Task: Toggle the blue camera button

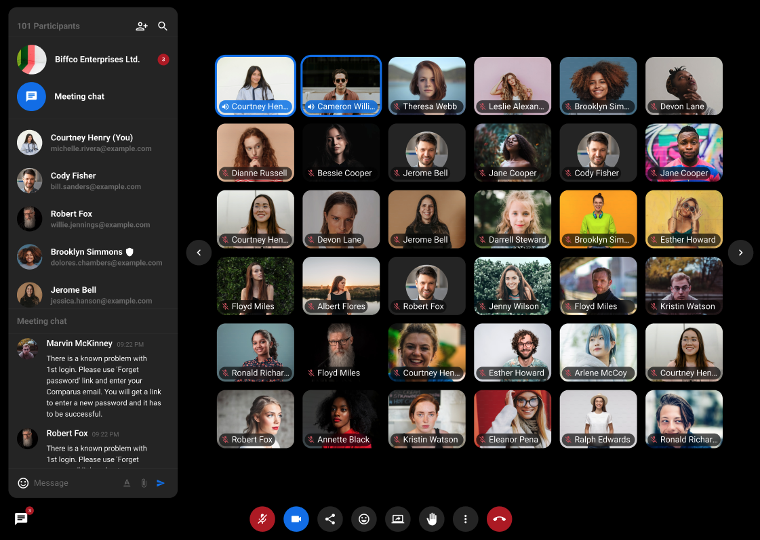Action: tap(296, 519)
